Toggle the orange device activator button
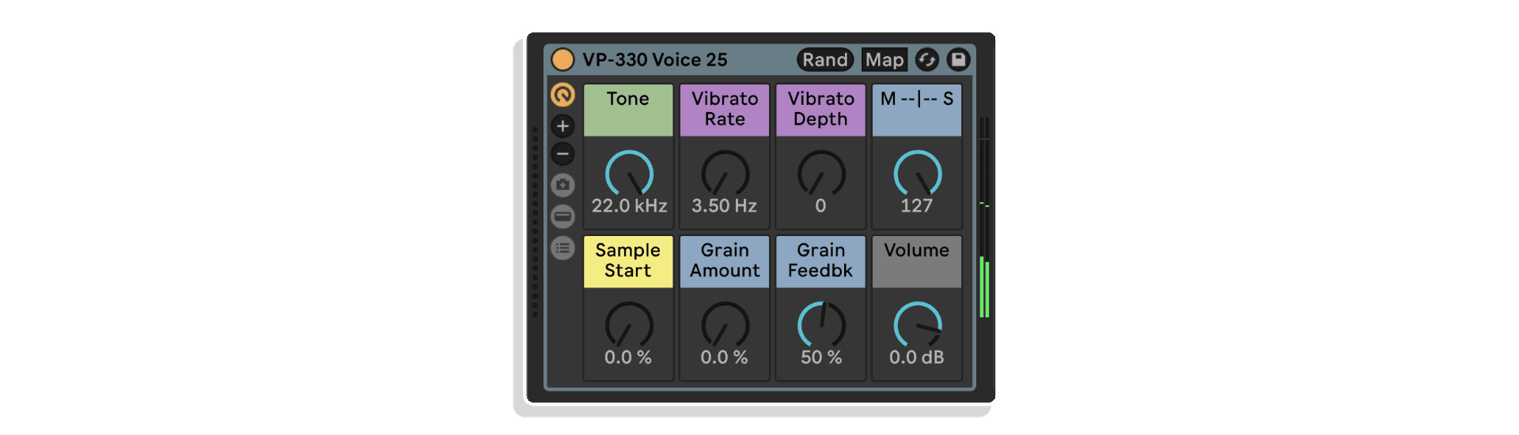This screenshot has height=435, width=1519. point(563,59)
